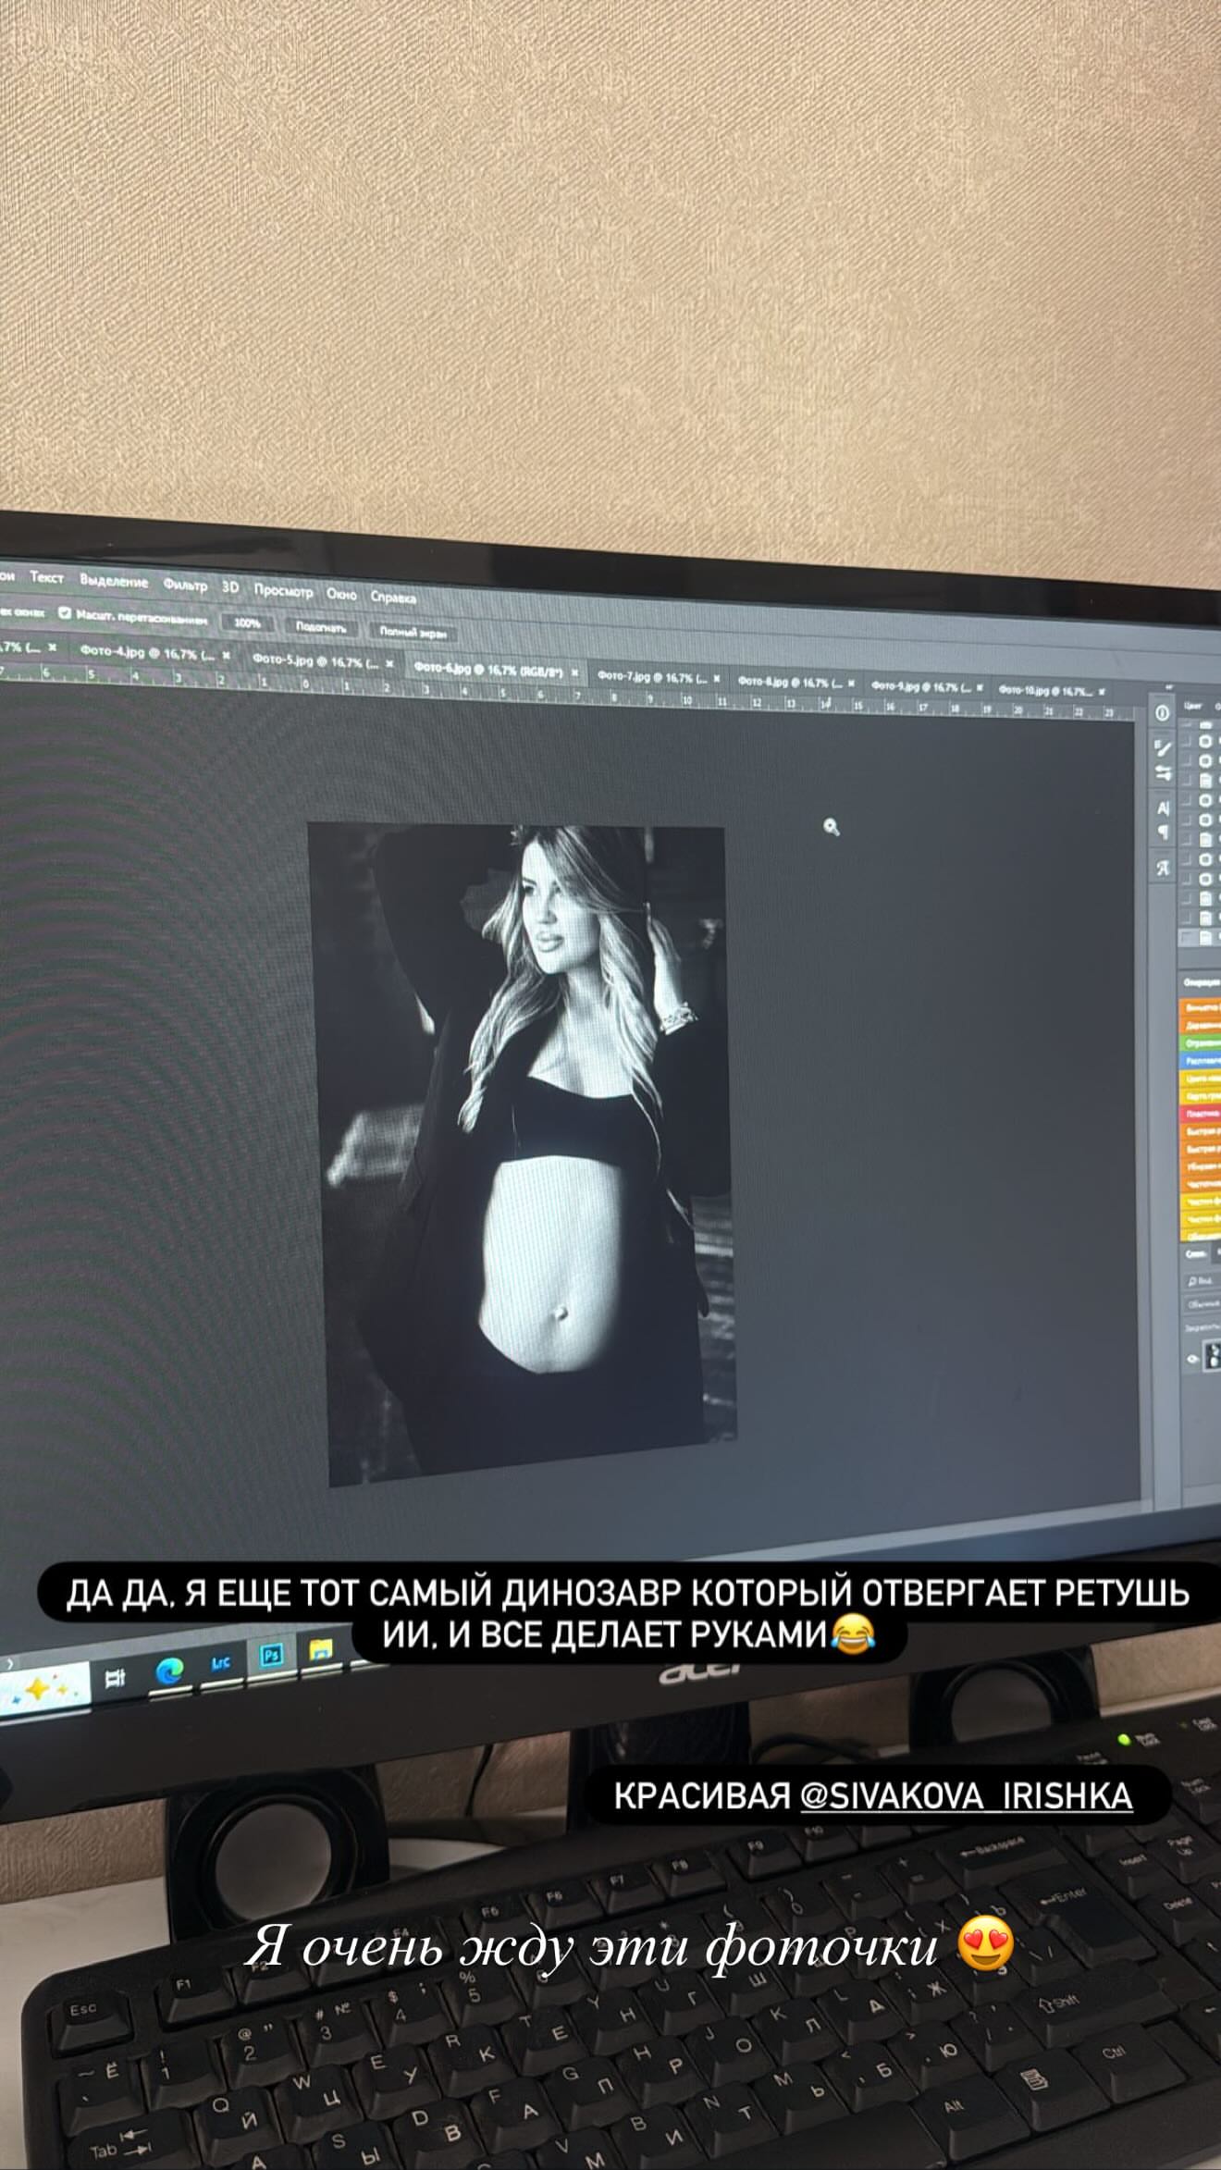The image size is (1221, 2170).
Task: Switch to the Фото-5.jpg document tab
Action: [x=323, y=662]
